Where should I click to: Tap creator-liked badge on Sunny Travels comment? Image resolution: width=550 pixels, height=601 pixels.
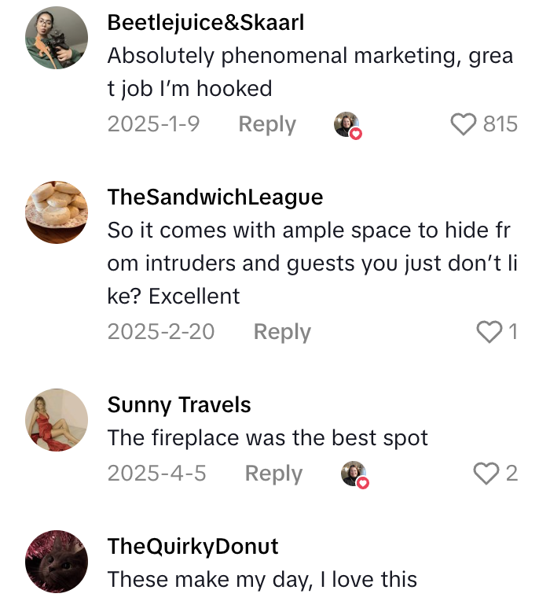[x=354, y=474]
